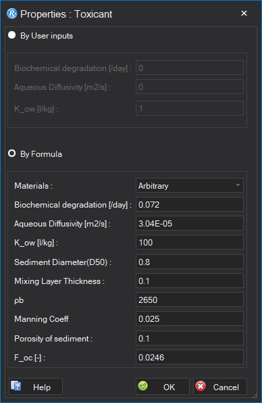Click the ρb field with 2650

[189, 300]
